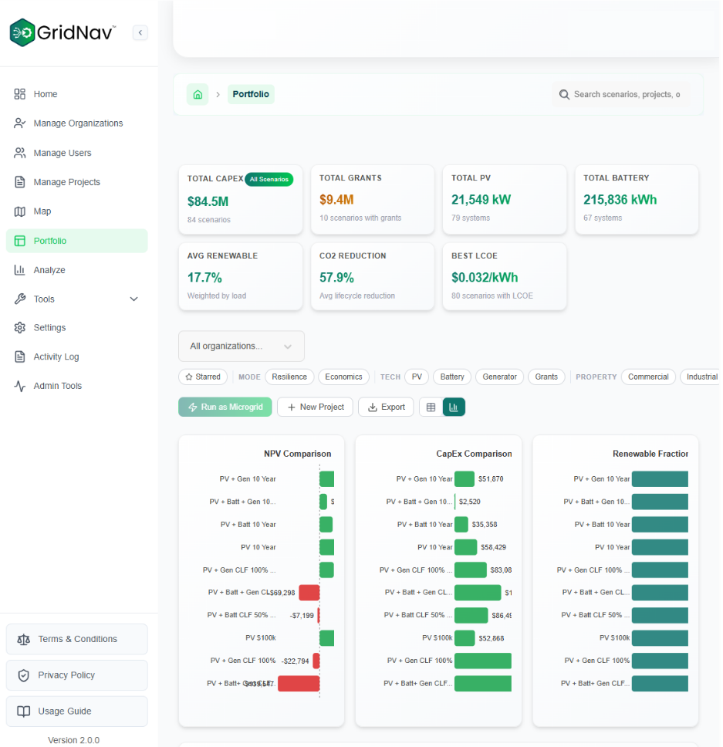Click the Run as Microgrid button

click(225, 407)
